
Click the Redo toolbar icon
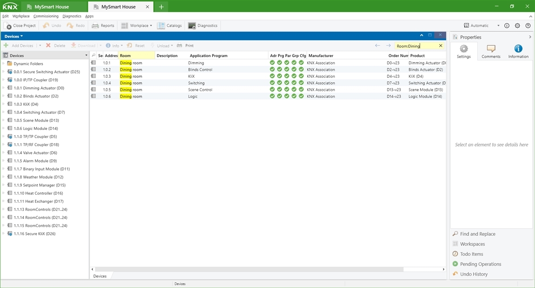tap(70, 25)
